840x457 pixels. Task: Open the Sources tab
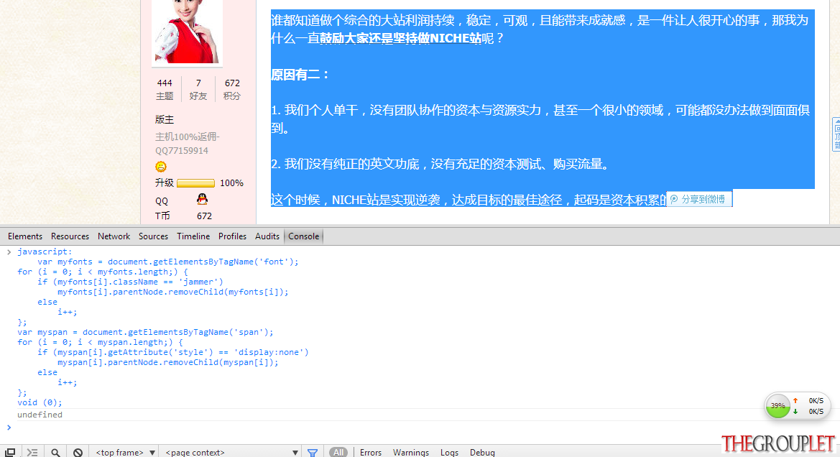[153, 236]
